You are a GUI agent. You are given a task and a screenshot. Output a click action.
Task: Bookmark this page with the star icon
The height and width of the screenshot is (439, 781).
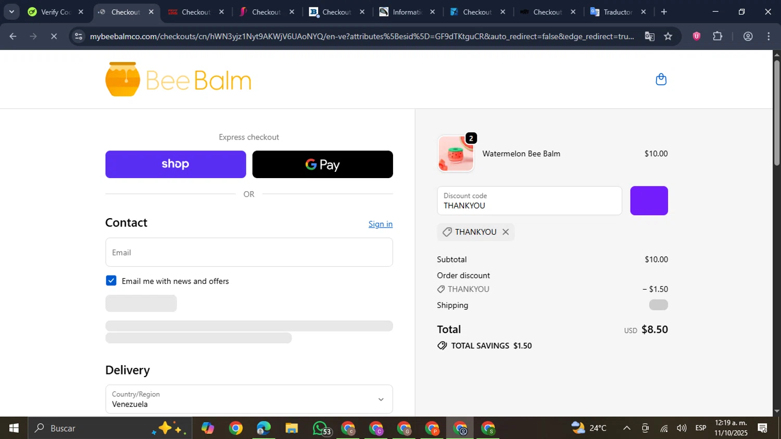pyautogui.click(x=668, y=36)
